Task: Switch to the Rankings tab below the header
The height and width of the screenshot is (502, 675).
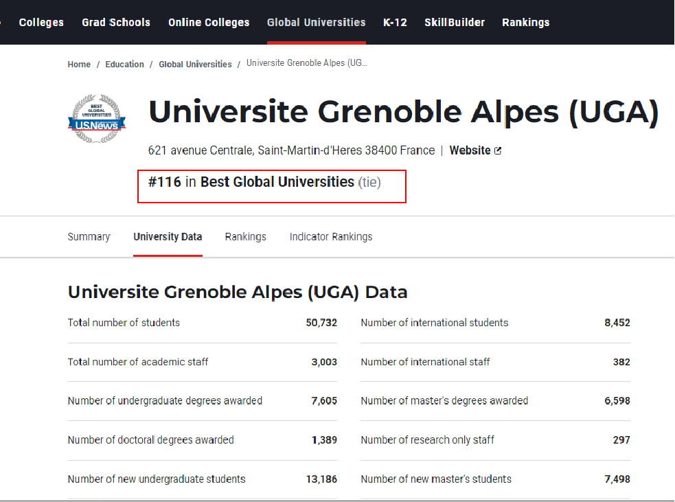Action: click(x=246, y=237)
